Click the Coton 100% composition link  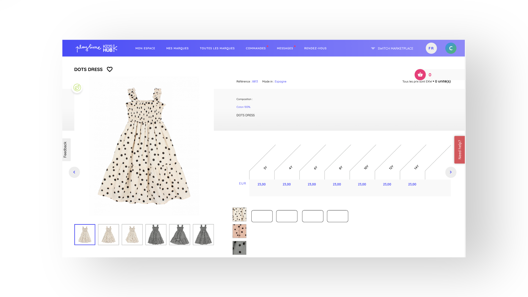(243, 107)
